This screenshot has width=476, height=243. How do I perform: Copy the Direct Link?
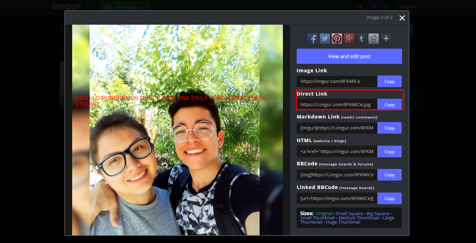pyautogui.click(x=389, y=104)
